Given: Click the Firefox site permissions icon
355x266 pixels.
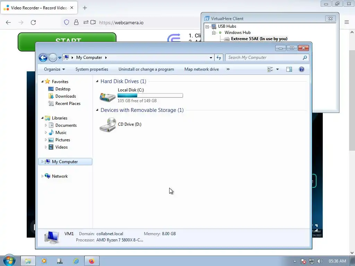Looking at the screenshot, I should point(86,23).
